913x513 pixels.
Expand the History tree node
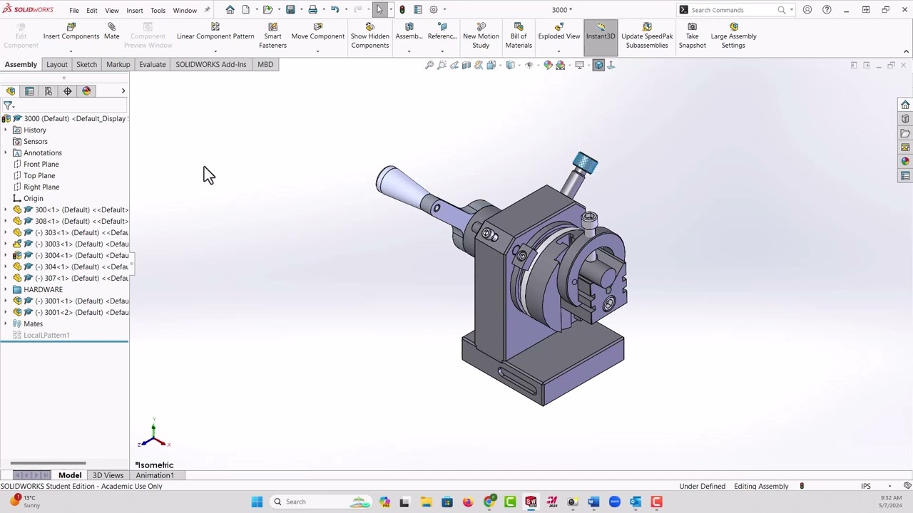pos(6,130)
